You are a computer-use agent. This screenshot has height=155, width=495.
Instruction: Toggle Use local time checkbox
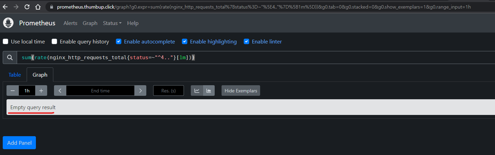pyautogui.click(x=5, y=41)
